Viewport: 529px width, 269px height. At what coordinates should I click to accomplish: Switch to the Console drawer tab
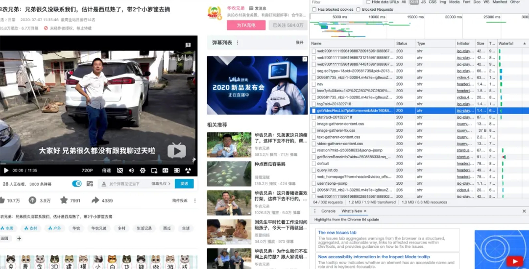point(328,211)
